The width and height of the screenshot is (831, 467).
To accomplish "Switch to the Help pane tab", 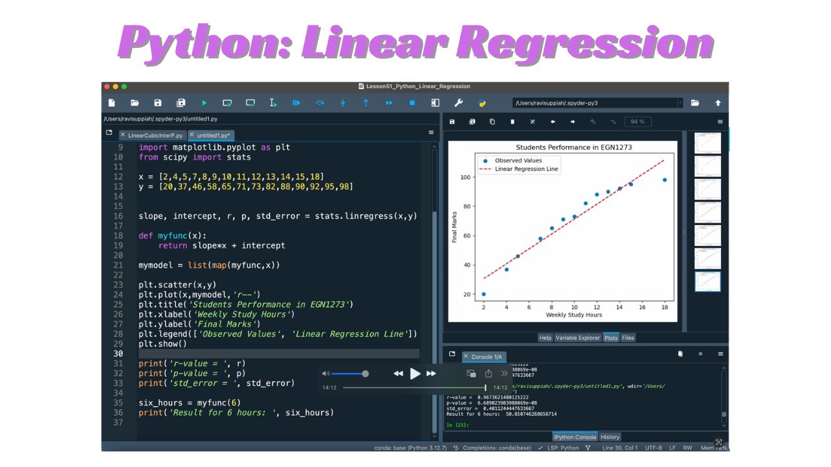I will pos(545,337).
